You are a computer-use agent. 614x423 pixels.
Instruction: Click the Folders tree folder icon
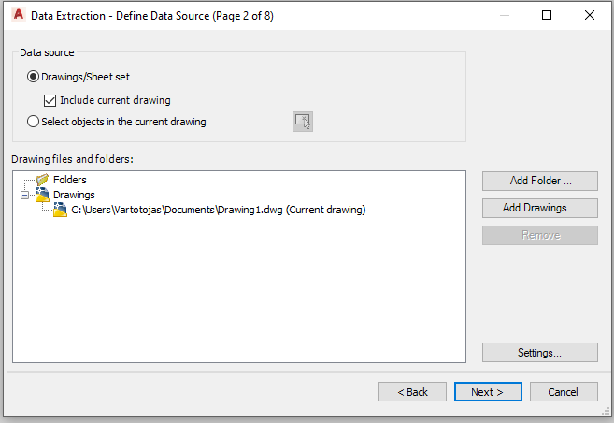pos(42,180)
